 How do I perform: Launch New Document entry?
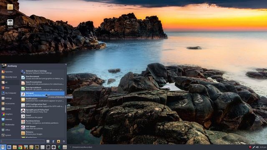[x=43, y=77]
